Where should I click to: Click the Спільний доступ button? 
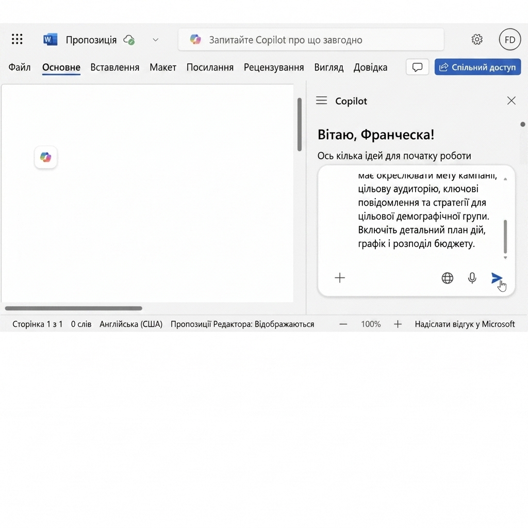click(477, 67)
